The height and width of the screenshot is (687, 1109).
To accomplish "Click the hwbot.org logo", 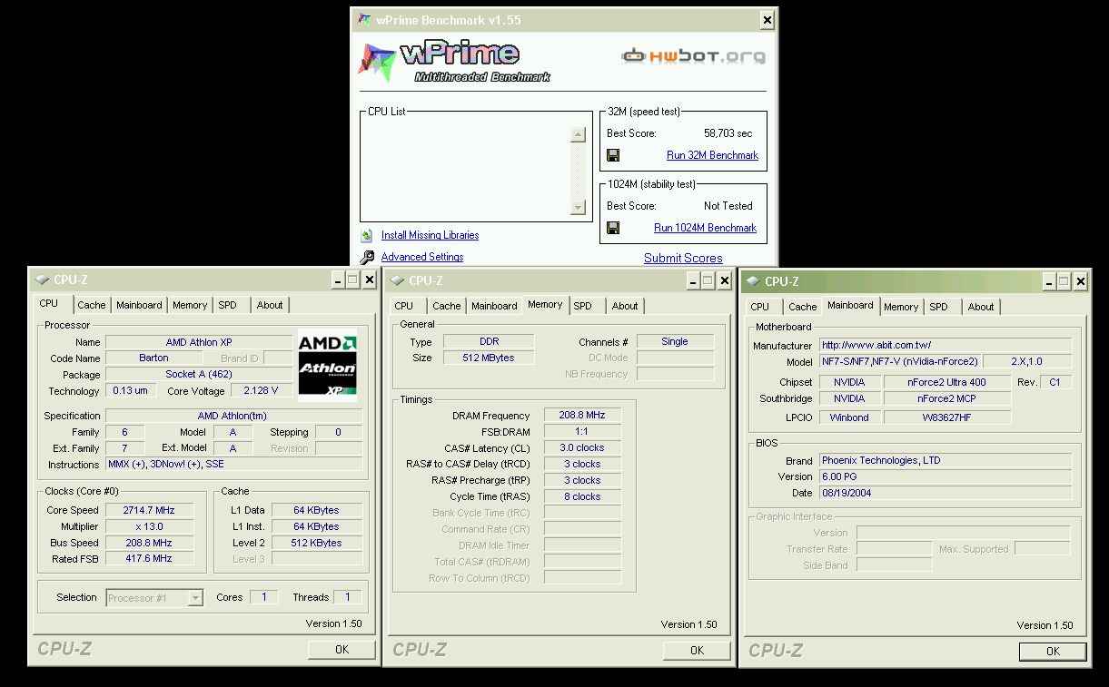I will click(x=693, y=56).
